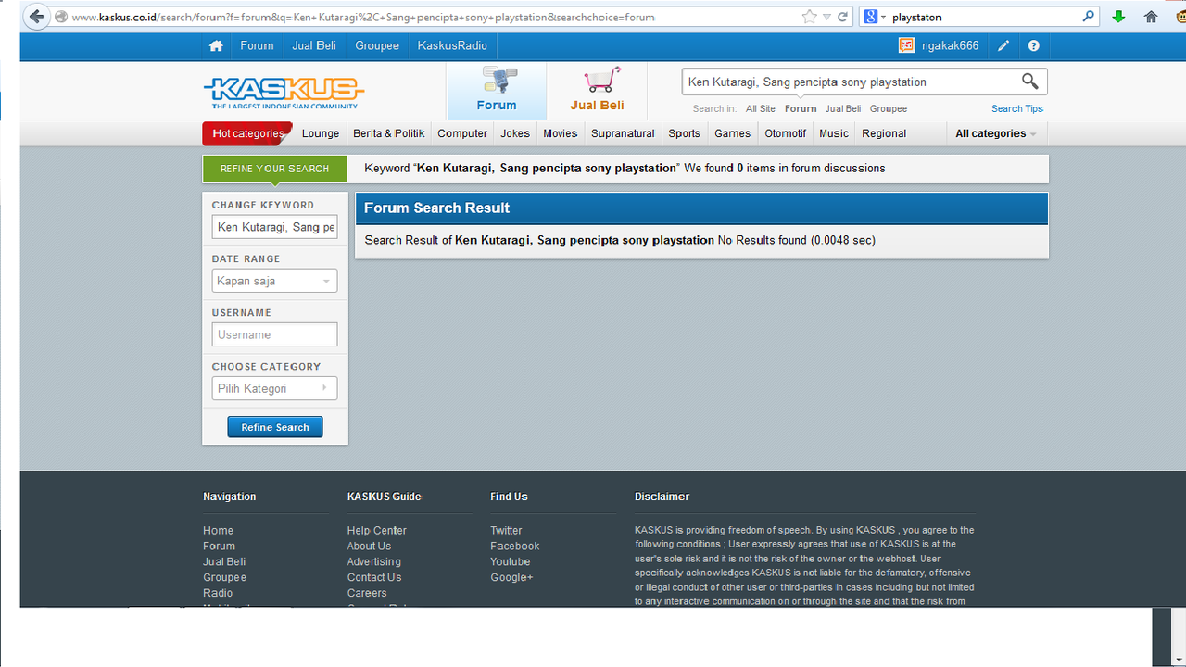Click the Refine Your Search green header
Viewport: 1186px width, 667px height.
coord(275,169)
